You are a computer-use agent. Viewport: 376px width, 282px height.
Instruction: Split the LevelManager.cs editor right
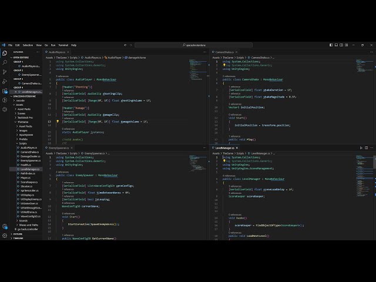(367, 148)
